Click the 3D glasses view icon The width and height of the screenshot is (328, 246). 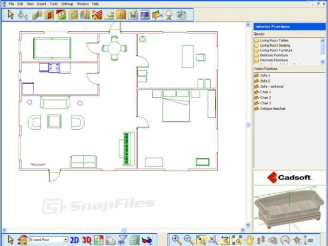147,239
